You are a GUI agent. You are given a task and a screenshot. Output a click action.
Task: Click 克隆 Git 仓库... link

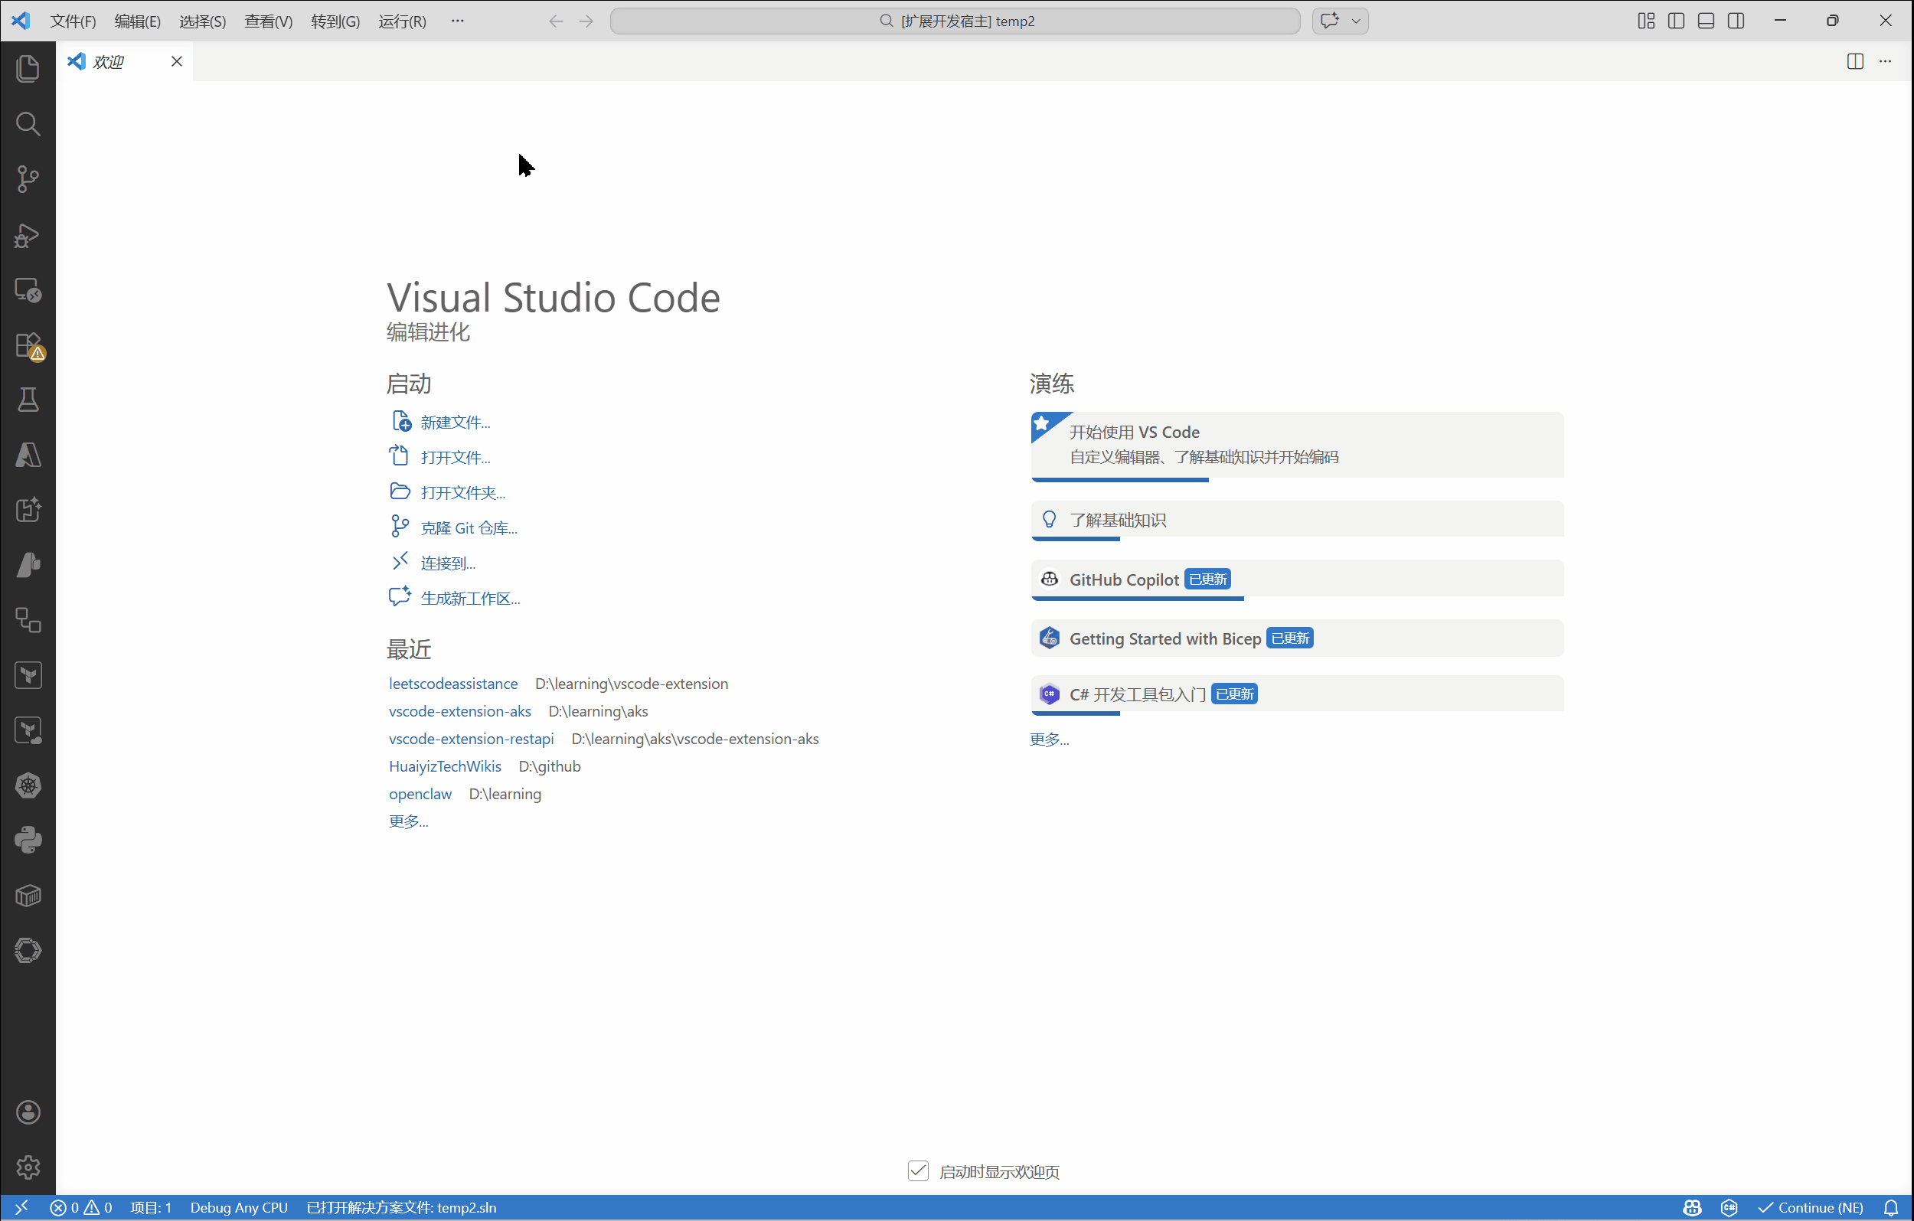469,528
